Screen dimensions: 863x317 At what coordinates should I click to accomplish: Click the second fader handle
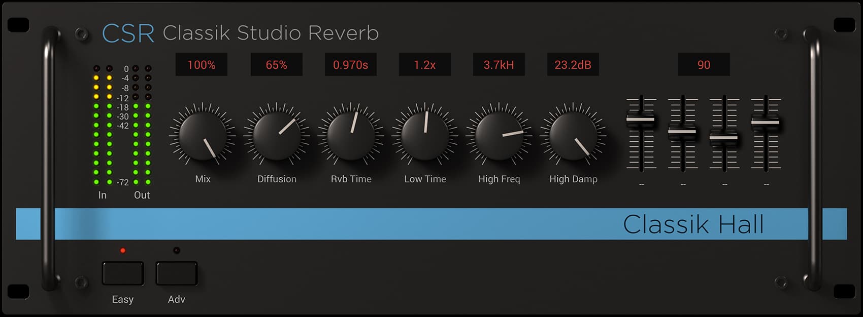[682, 132]
